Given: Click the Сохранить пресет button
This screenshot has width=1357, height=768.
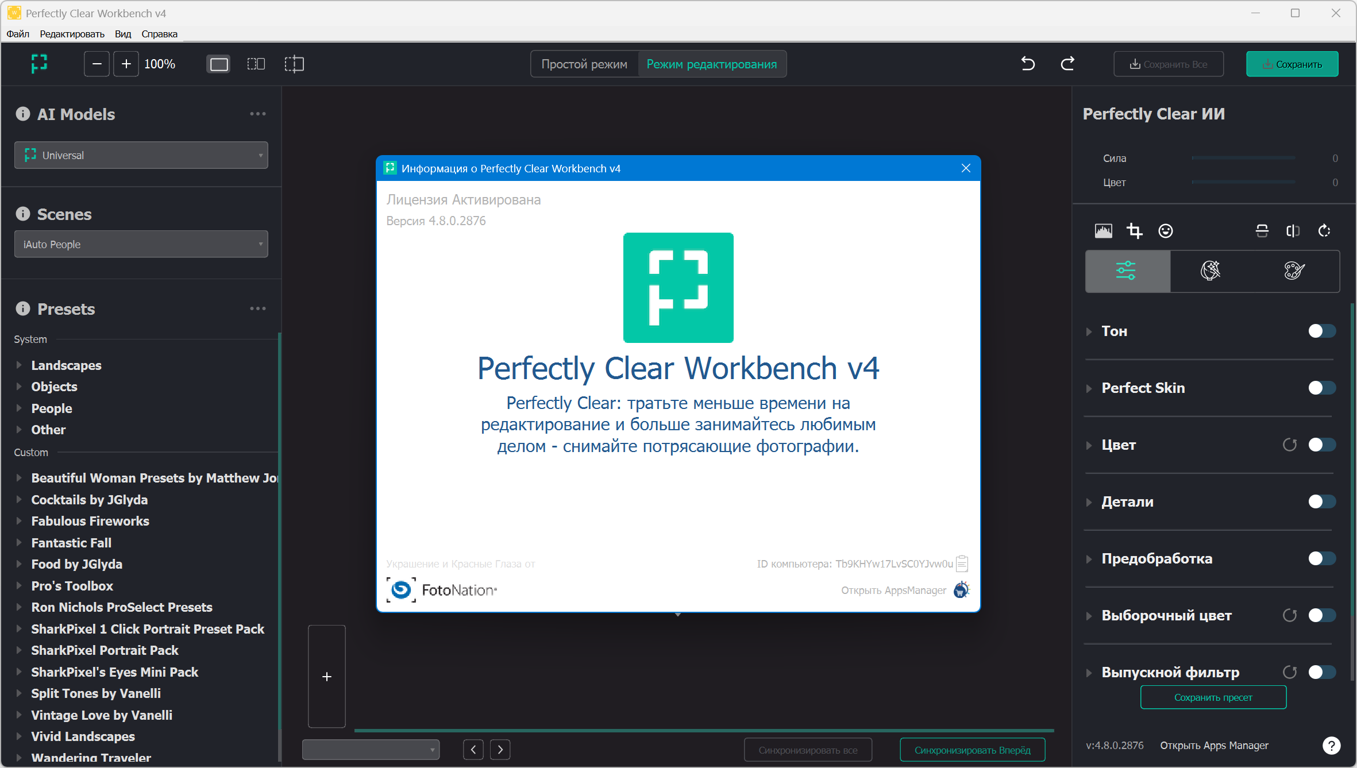Looking at the screenshot, I should (x=1213, y=697).
